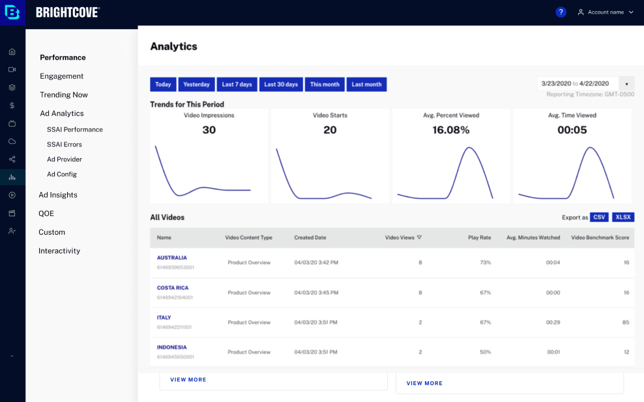Select the bar chart Analytics icon
This screenshot has height=402, width=644.
[x=12, y=177]
